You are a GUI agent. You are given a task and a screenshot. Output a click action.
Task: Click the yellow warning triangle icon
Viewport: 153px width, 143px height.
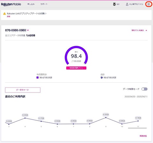pyautogui.click(x=4, y=13)
